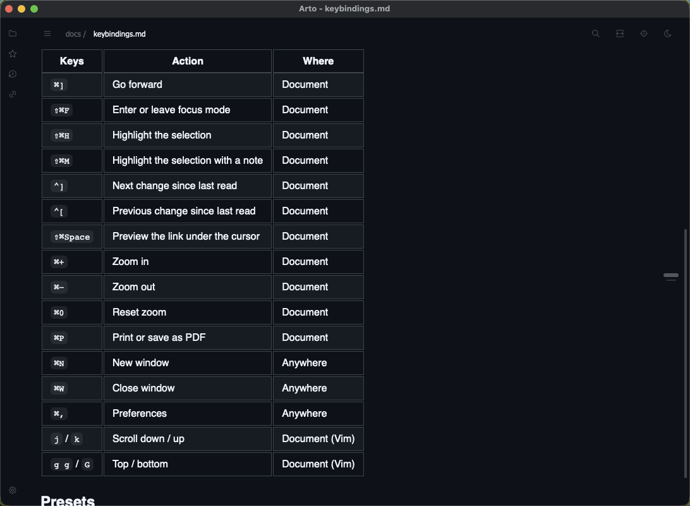Screen dimensions: 690x506
Task: Click the ⇧⌘H key badge
Action: point(62,135)
